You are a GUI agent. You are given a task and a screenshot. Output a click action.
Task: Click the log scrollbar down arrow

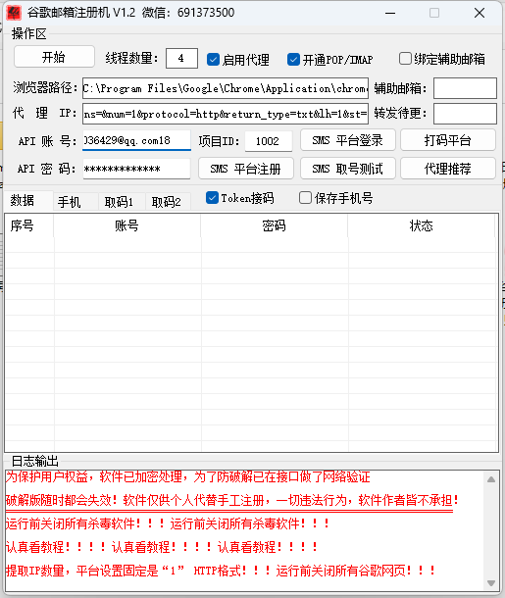[491, 582]
